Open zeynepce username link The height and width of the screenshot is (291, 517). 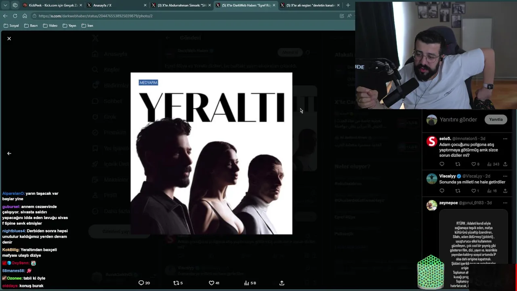click(x=448, y=203)
